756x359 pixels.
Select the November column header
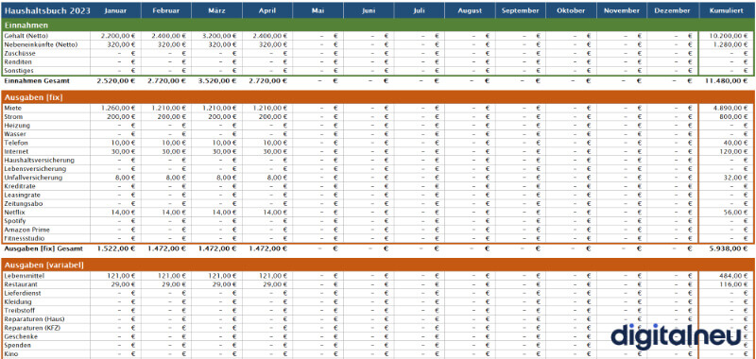(622, 10)
